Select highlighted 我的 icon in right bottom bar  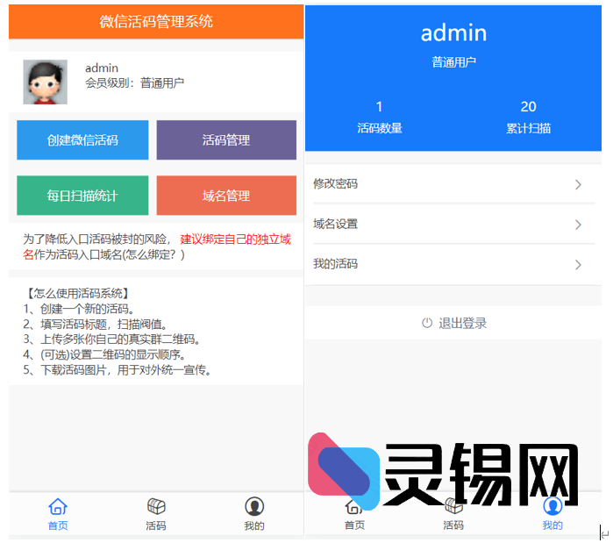click(552, 506)
